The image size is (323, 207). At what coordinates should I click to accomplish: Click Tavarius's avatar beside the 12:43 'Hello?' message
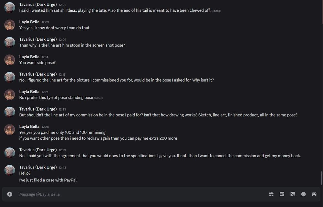pos(10,170)
